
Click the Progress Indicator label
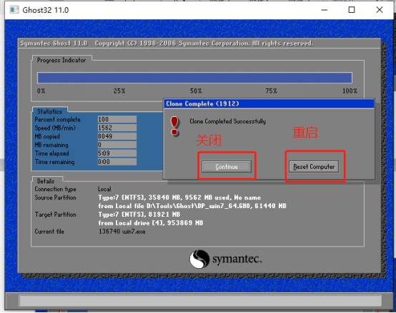(x=61, y=60)
